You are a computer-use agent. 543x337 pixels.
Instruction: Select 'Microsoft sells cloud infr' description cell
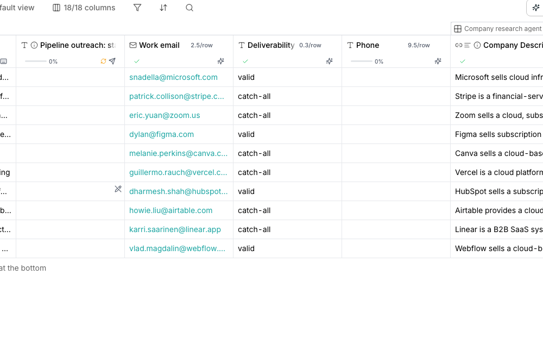[x=497, y=77]
